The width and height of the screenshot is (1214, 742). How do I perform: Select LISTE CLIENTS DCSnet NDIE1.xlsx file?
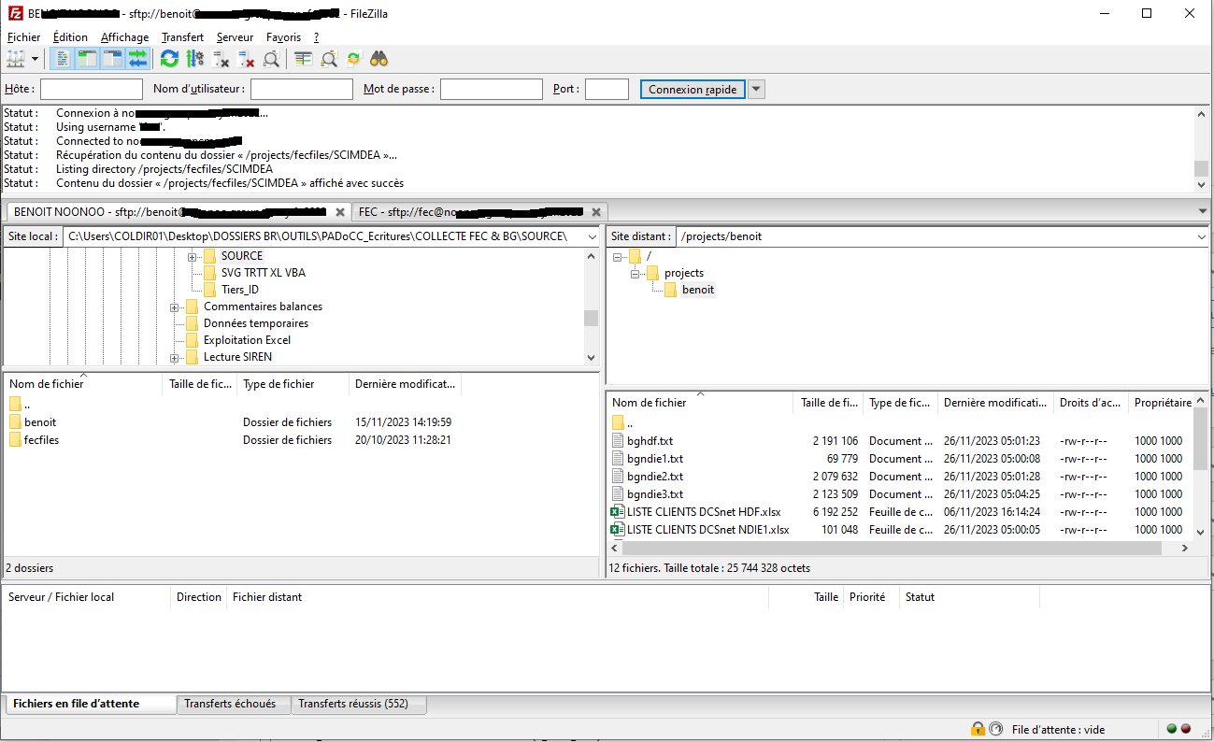[x=707, y=530]
